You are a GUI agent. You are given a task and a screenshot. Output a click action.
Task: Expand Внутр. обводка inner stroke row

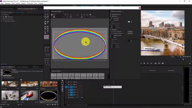(112, 31)
